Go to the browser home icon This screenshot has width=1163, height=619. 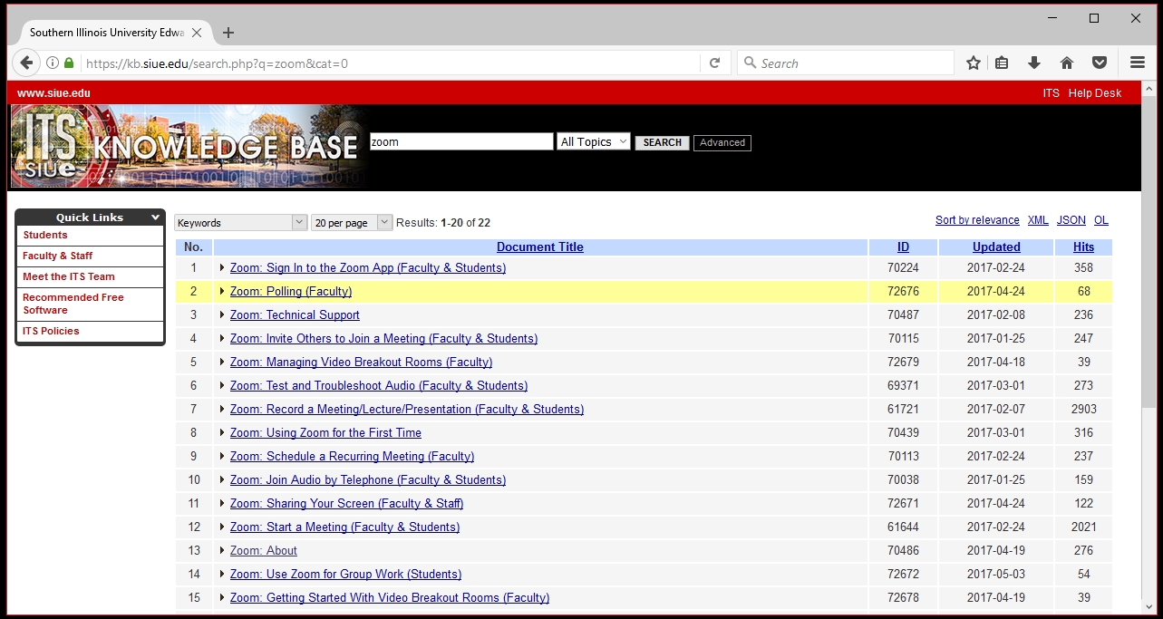tap(1067, 63)
